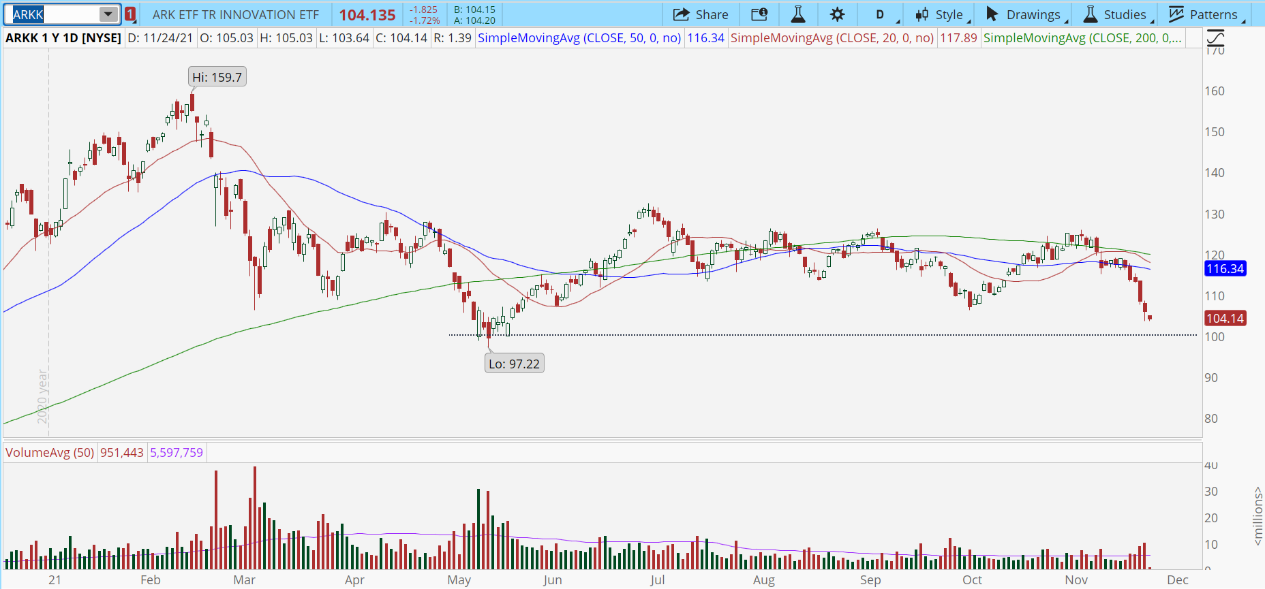Click the <millions> volume axis unit label

point(1258,516)
